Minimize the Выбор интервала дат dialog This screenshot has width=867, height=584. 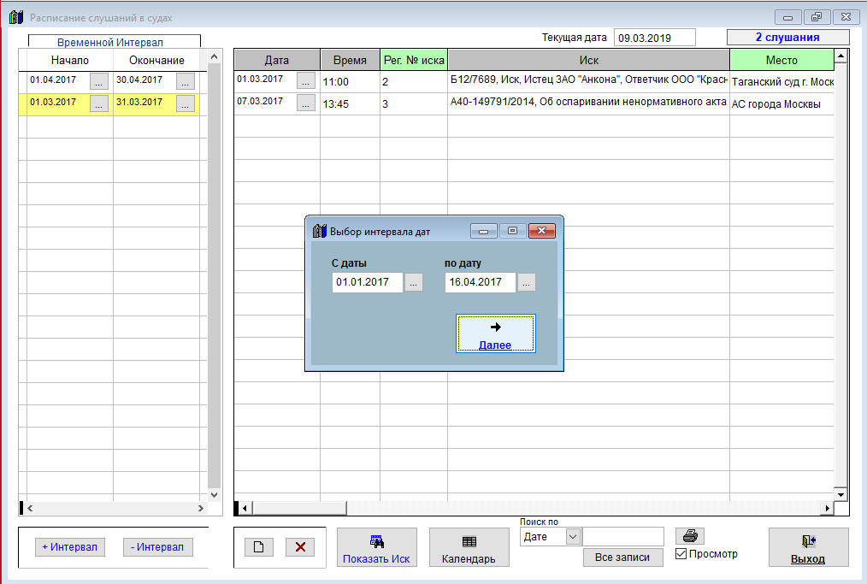click(x=484, y=231)
